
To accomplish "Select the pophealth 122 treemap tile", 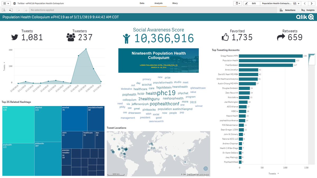I will click(x=18, y=160).
